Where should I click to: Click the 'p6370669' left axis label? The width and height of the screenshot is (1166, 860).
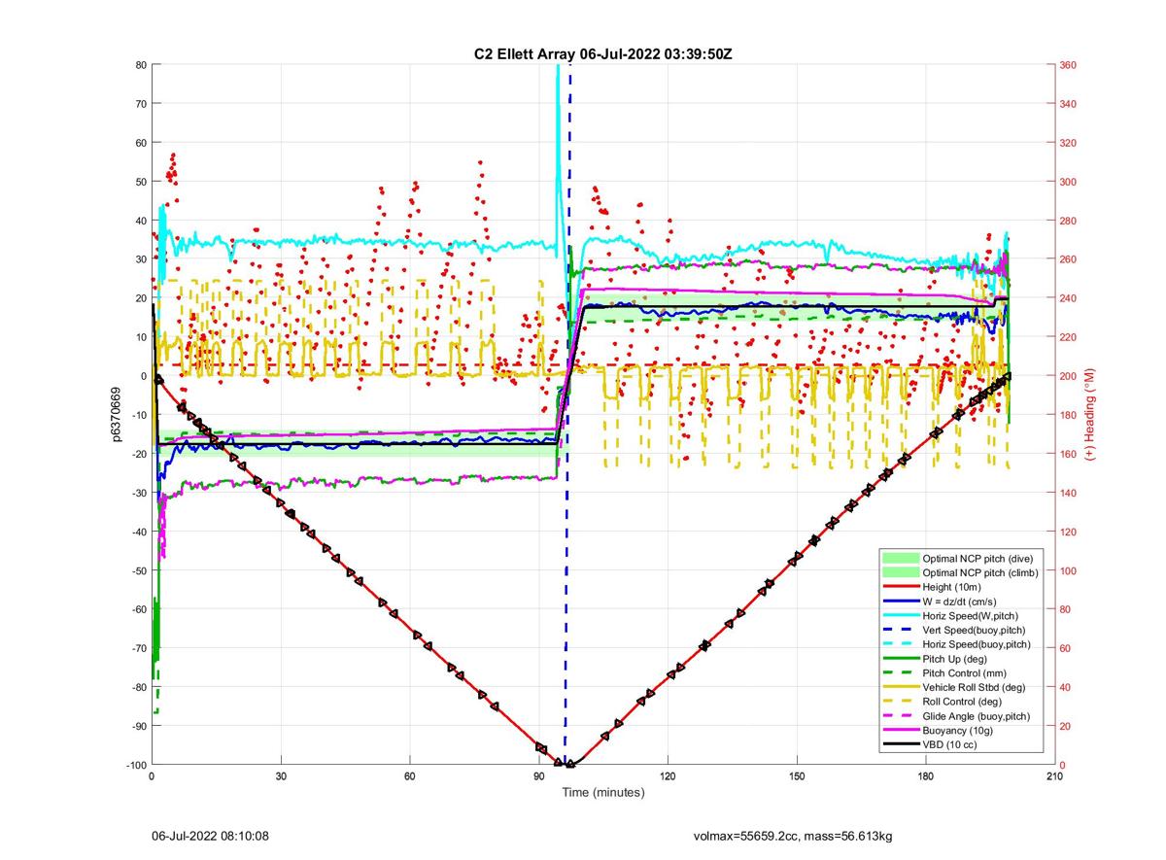coord(117,415)
